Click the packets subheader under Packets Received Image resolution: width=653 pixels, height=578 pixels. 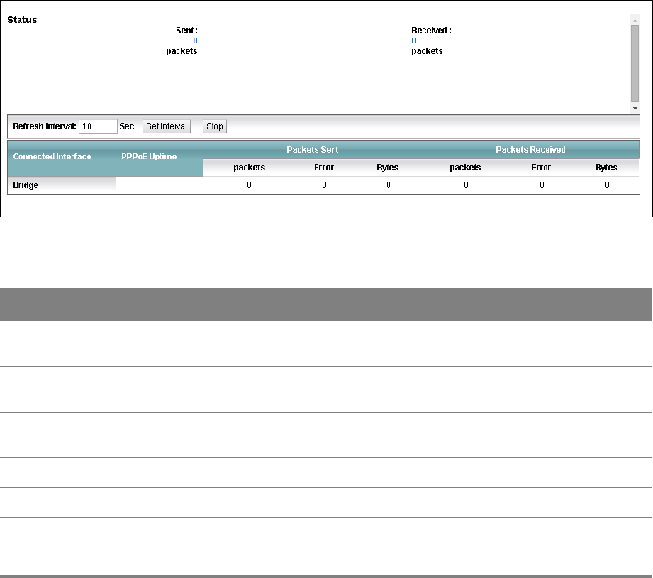465,168
